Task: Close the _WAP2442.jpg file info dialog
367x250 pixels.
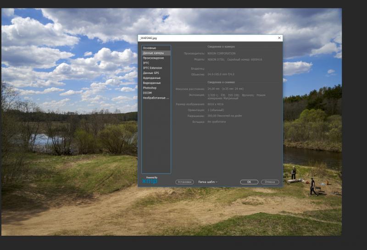Action: pyautogui.click(x=279, y=38)
